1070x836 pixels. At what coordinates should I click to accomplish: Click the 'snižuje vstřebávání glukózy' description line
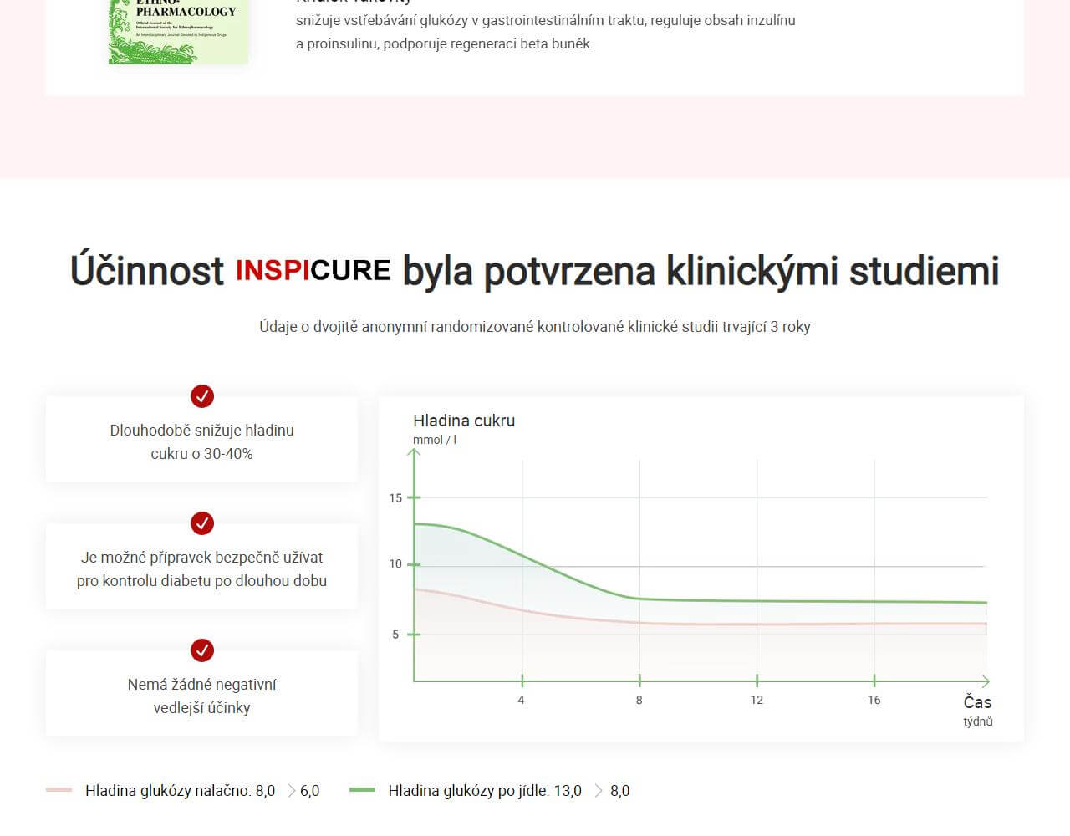[546, 20]
